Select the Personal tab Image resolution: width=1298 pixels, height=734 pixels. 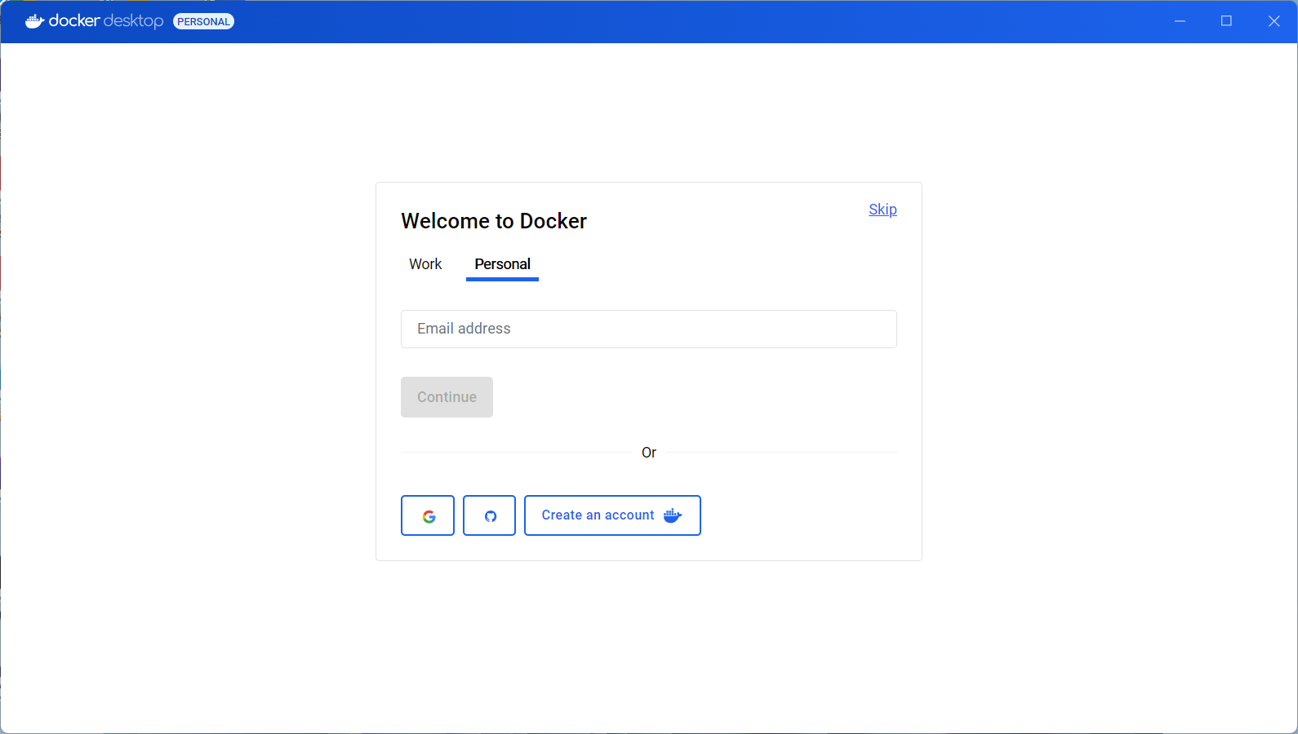click(x=502, y=264)
